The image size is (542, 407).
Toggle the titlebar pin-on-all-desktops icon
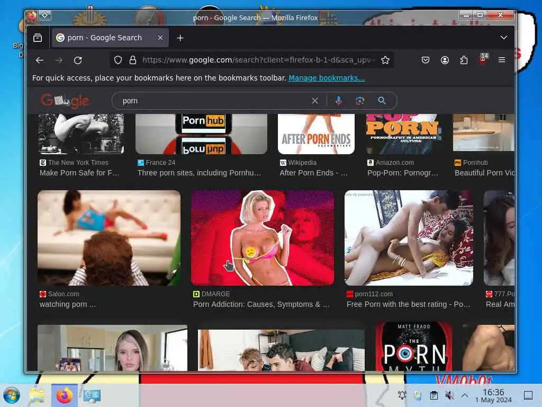(45, 15)
